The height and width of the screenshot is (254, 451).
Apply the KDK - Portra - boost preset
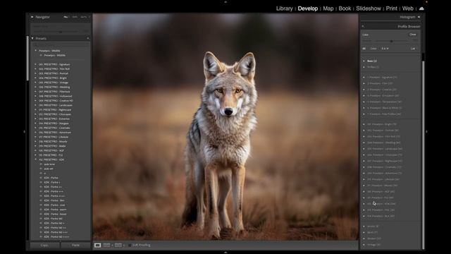pyautogui.click(x=55, y=214)
